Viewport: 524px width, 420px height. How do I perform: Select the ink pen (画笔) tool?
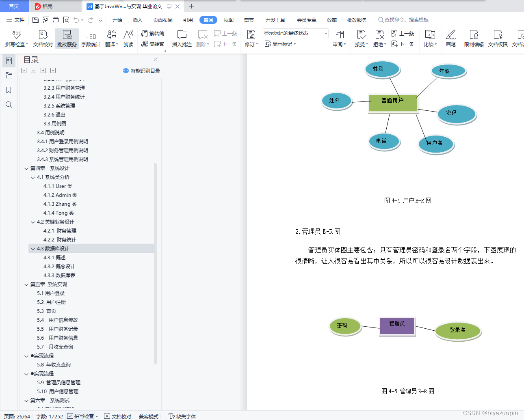pos(451,39)
